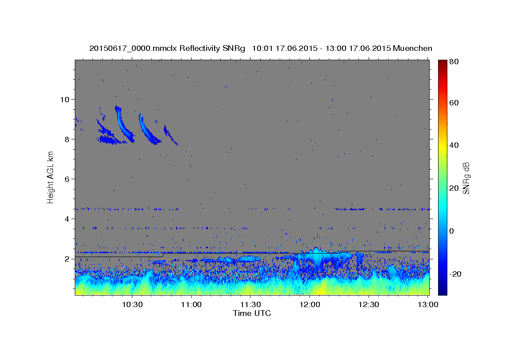
Task: Click the cloud echo at 2 km near 11:30
Action: [x=248, y=259]
